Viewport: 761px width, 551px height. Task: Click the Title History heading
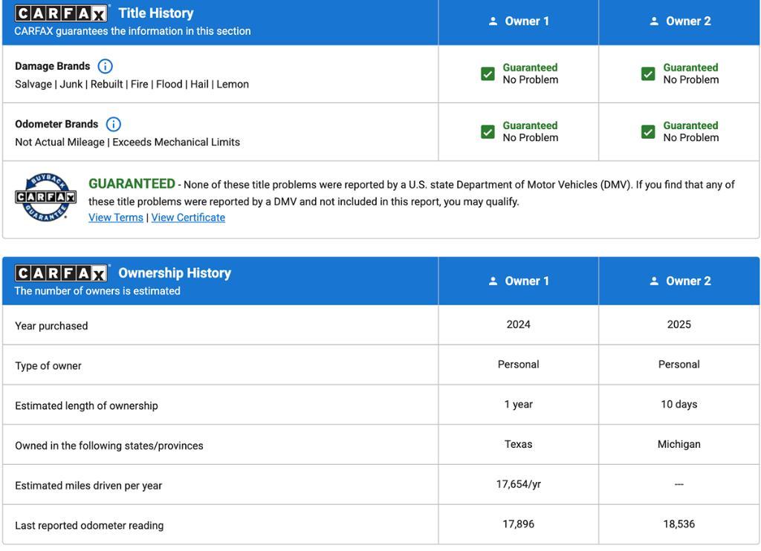pyautogui.click(x=156, y=13)
